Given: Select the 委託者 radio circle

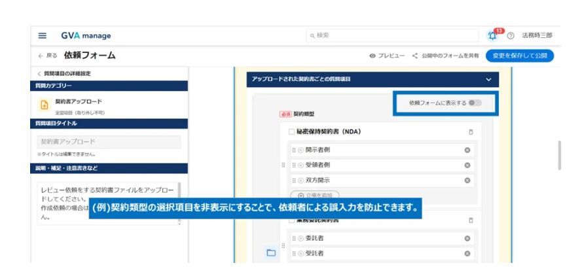Looking at the screenshot, I should [x=300, y=239].
